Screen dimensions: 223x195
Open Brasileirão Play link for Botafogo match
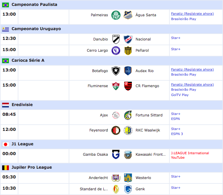coord(184,74)
